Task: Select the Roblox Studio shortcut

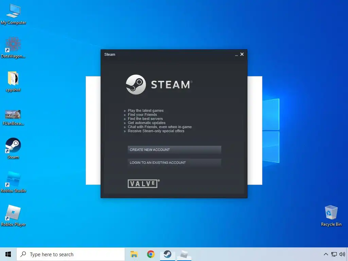Action: tap(13, 182)
